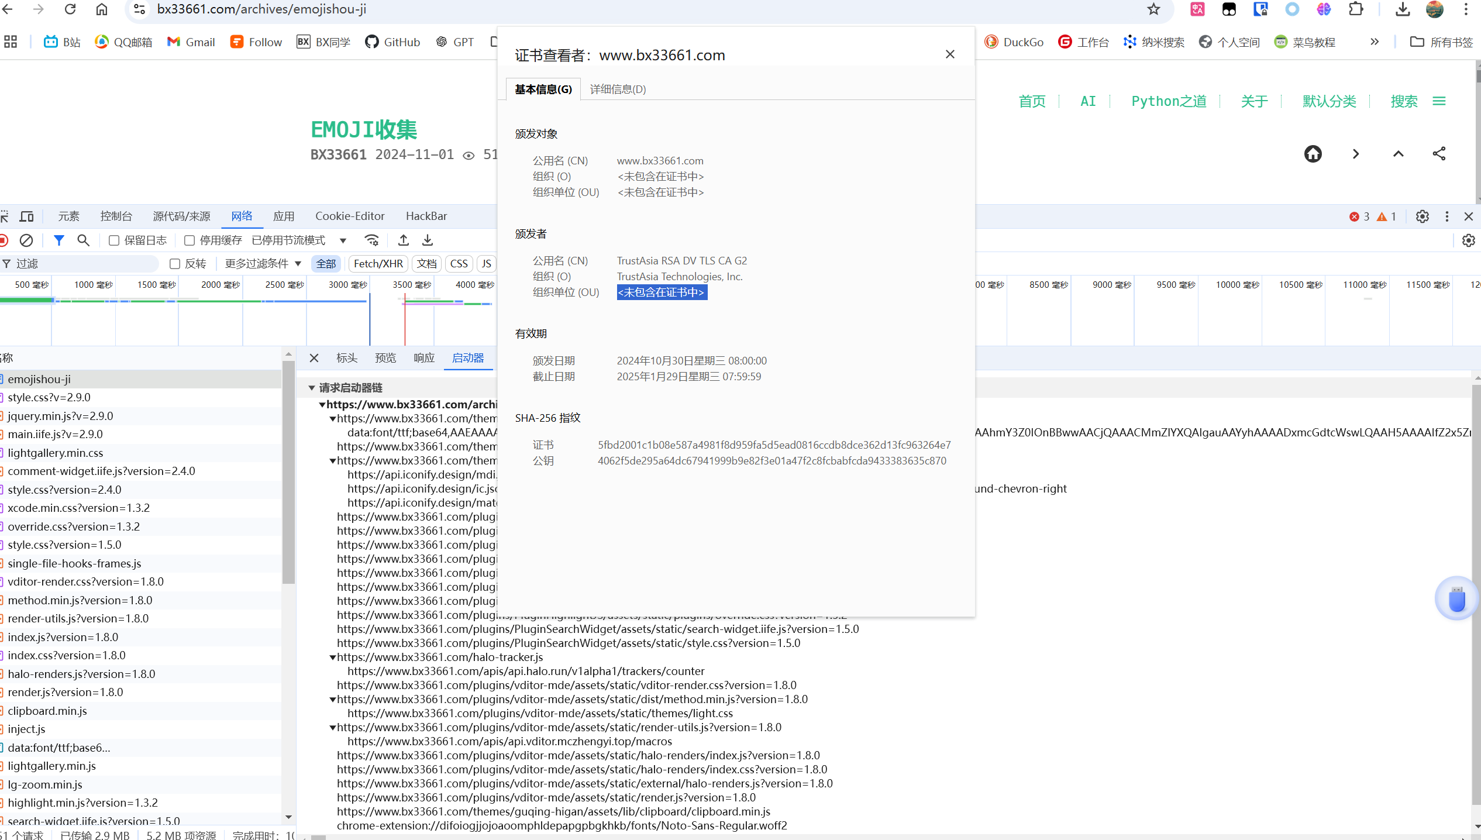
Task: Switch to the 控制台 DevTools tab
Action: pyautogui.click(x=116, y=216)
